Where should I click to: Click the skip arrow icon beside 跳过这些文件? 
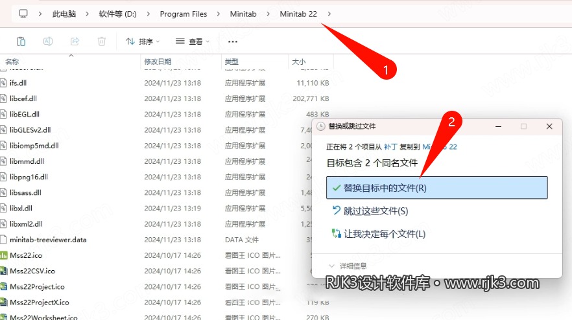(336, 211)
